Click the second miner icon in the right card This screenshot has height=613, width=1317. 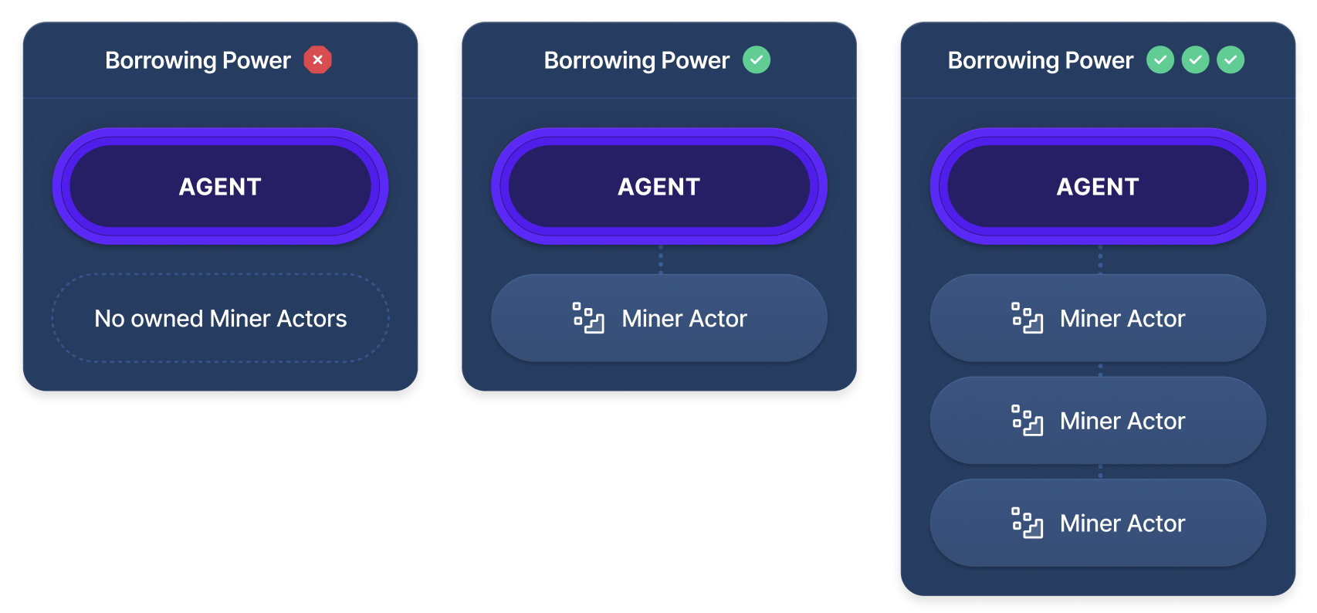coord(1027,421)
